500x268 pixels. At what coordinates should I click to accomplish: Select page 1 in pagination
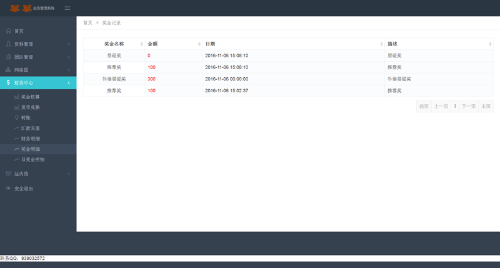pos(455,106)
